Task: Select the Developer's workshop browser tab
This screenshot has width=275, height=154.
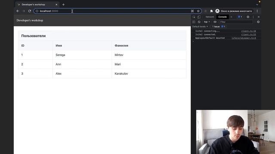Action: (37, 5)
